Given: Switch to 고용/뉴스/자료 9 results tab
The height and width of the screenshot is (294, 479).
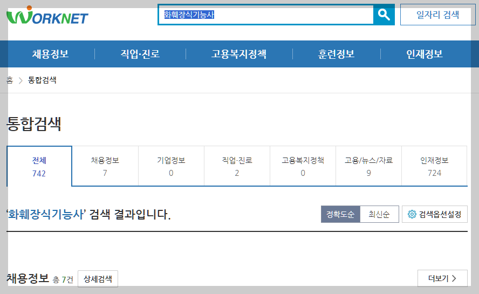Looking at the screenshot, I should [369, 166].
